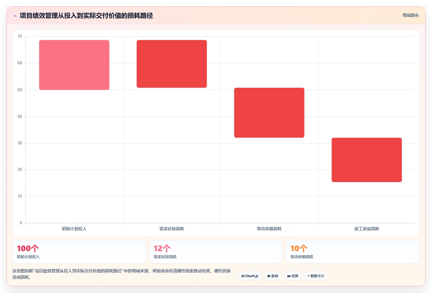Image resolution: width=432 pixels, height=293 pixels.
Task: Click the chart title 项目绩效管理从投入到实际交付价值的损耗路径
Action: 86,16
